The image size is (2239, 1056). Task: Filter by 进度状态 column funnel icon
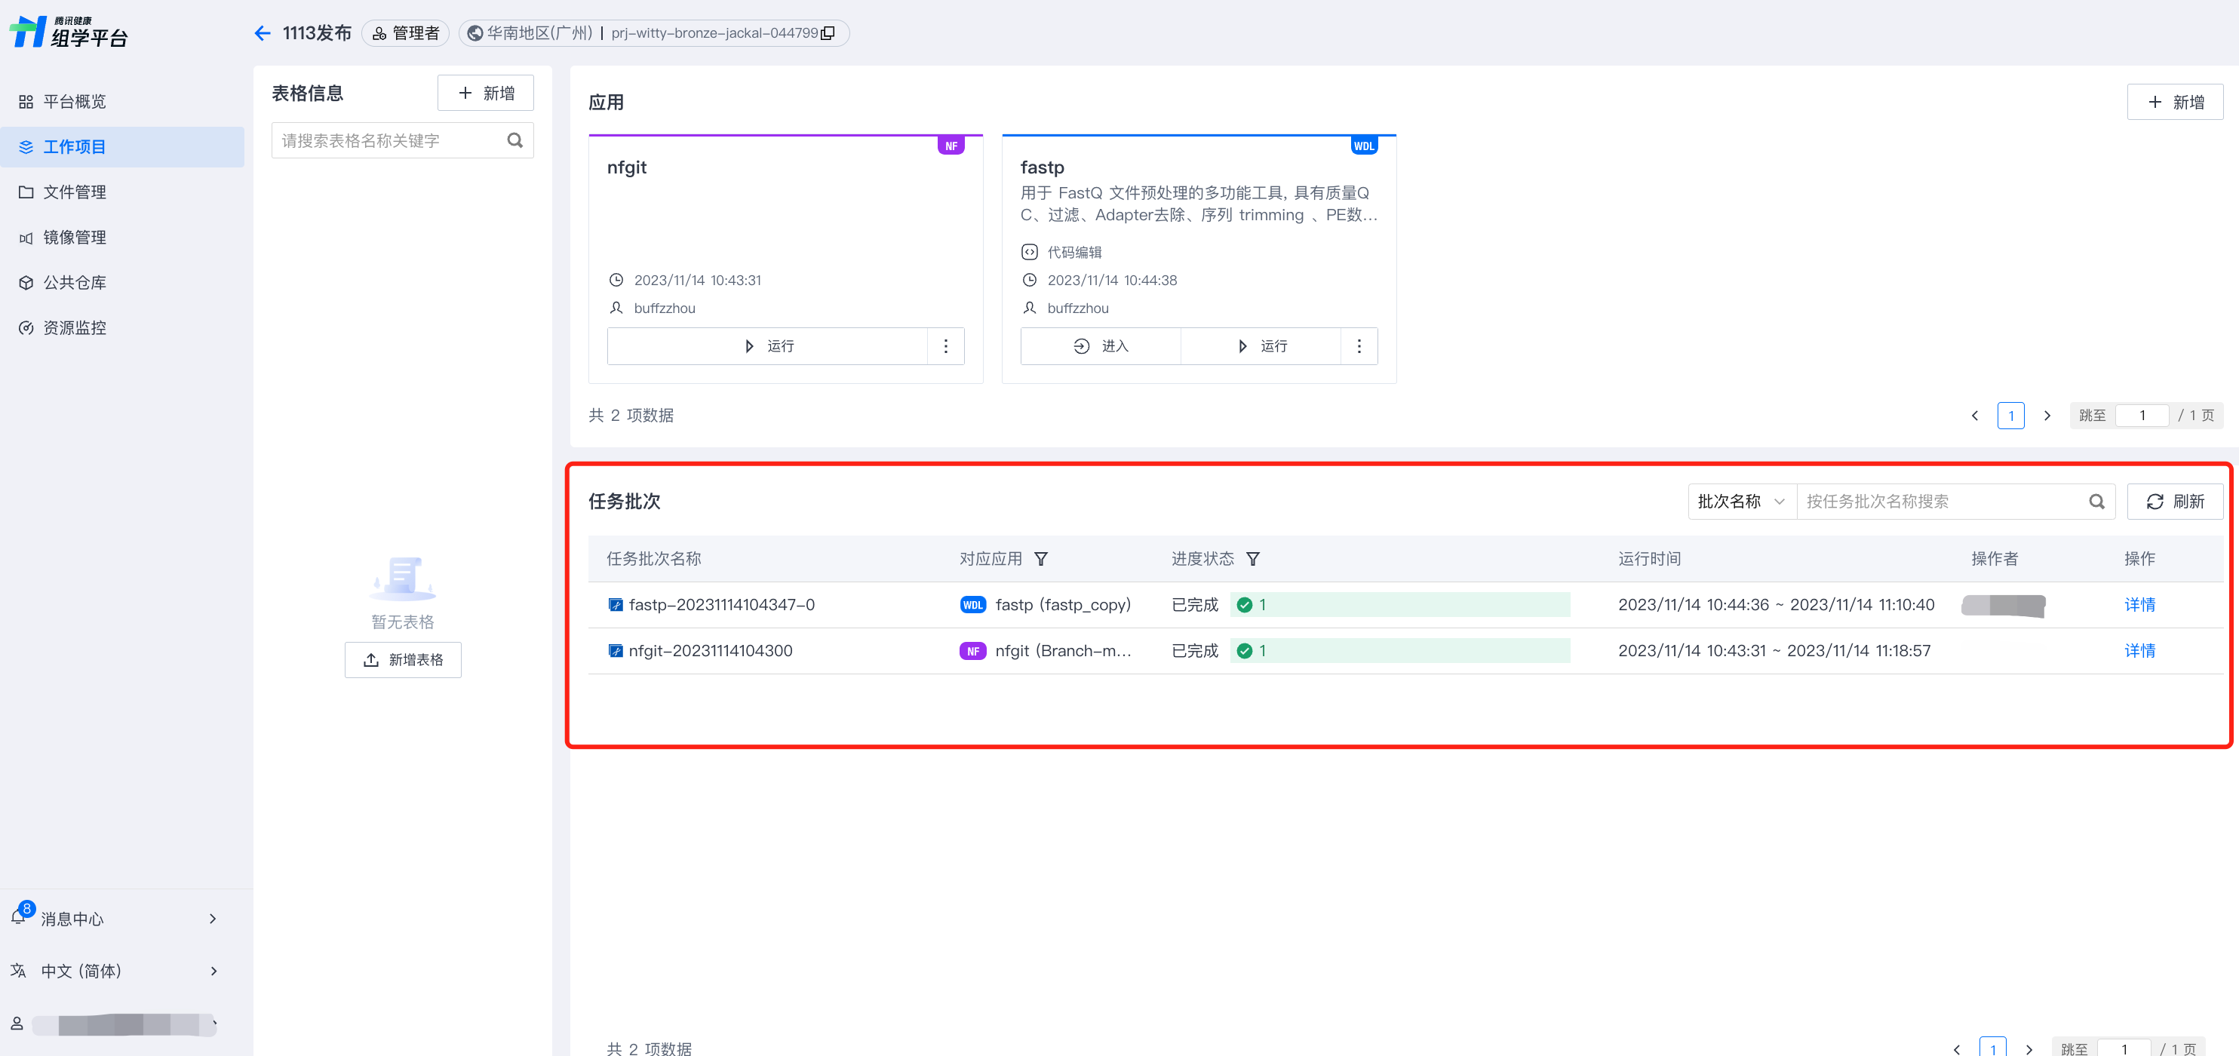pos(1252,559)
